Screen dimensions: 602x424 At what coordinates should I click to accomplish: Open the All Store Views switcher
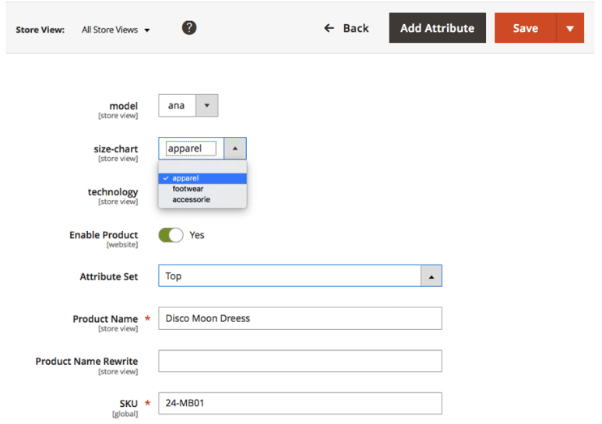coord(116,30)
